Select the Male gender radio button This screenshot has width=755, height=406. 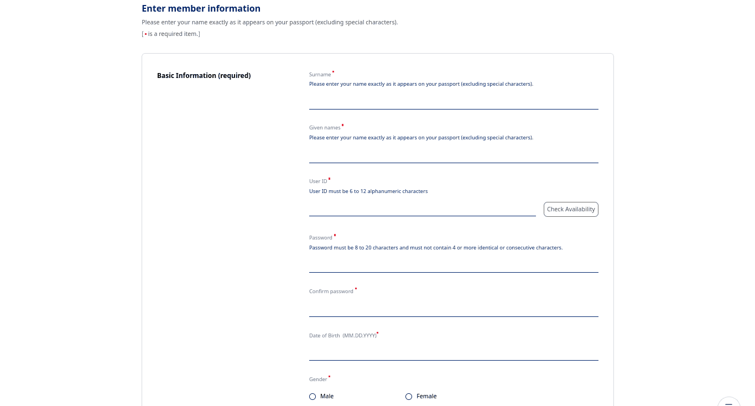313,397
